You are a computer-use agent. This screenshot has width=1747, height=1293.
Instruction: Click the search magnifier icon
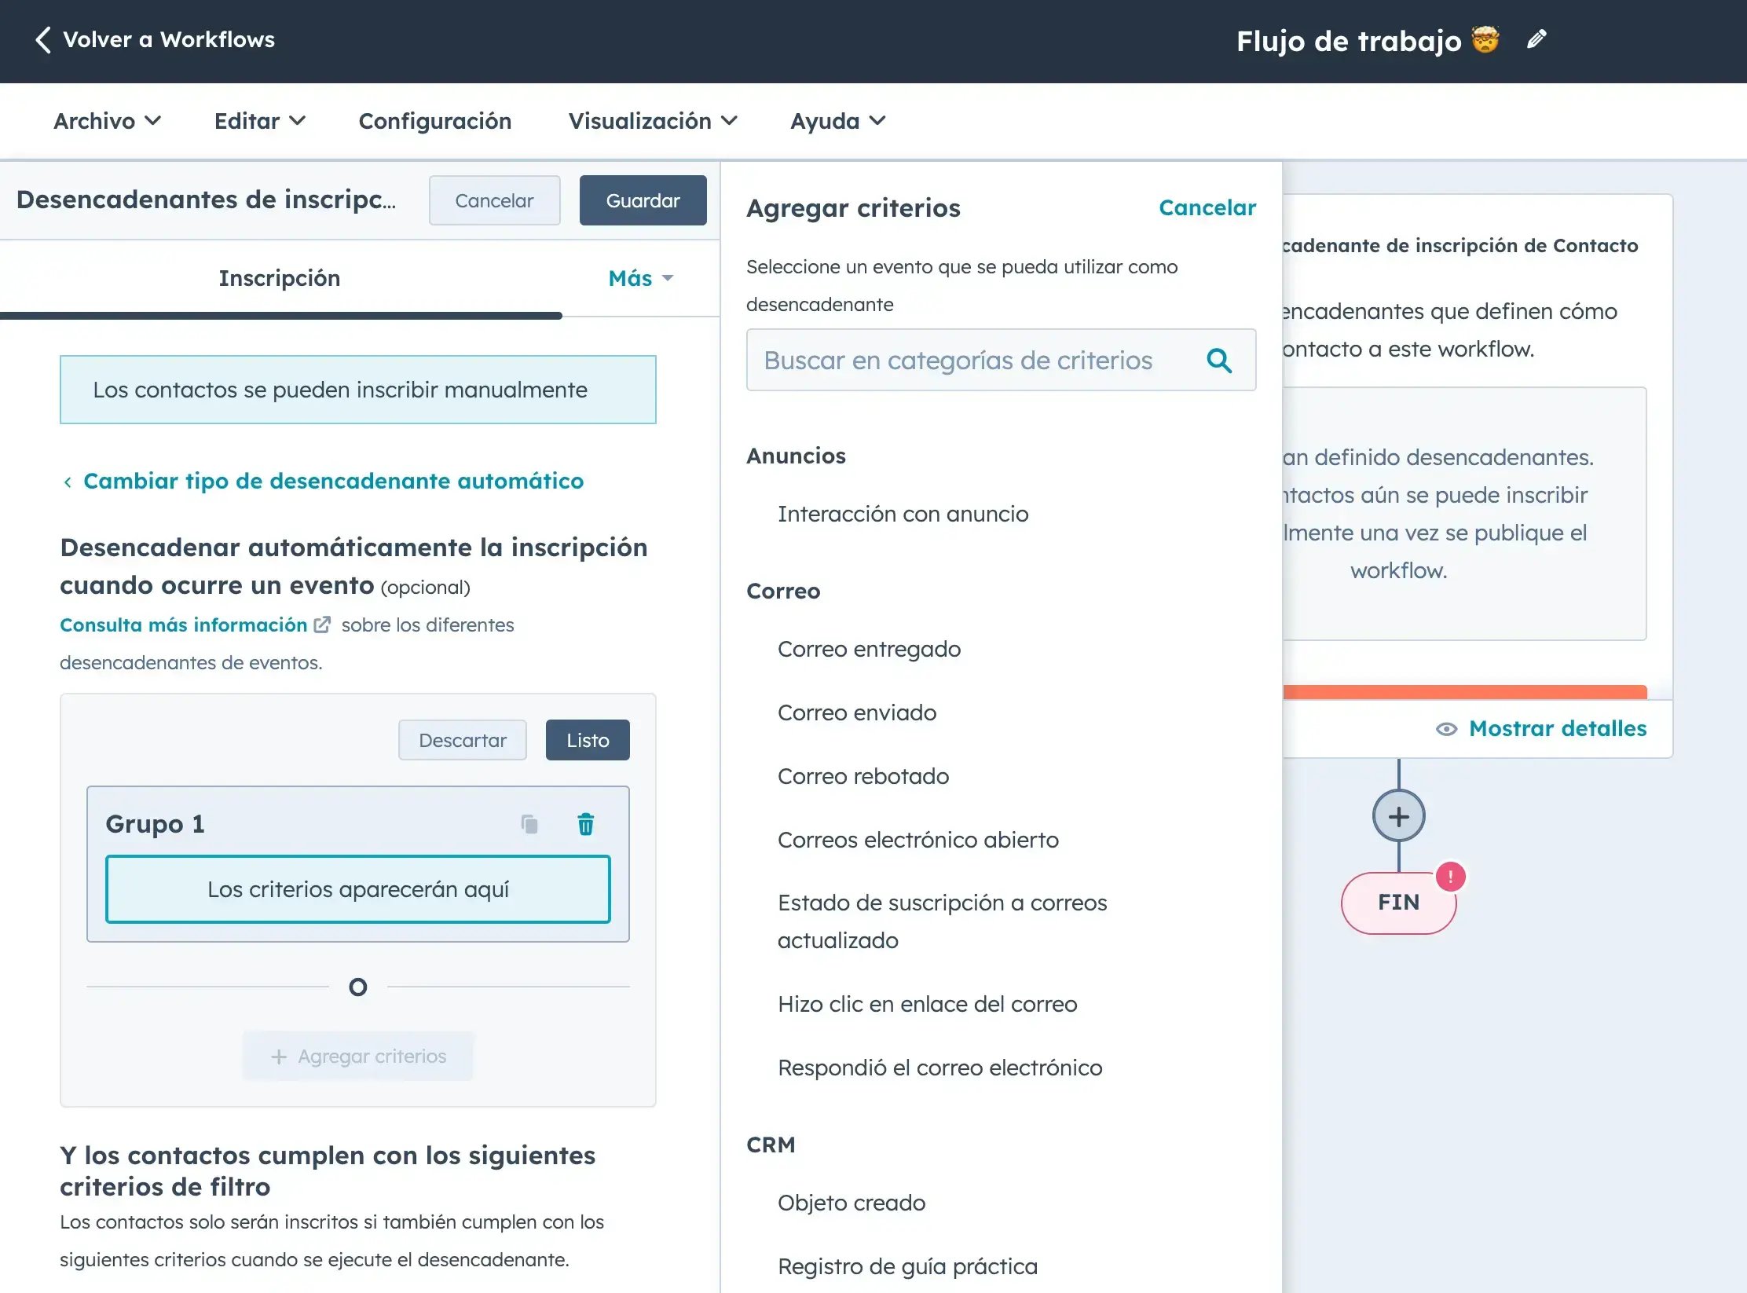point(1219,361)
